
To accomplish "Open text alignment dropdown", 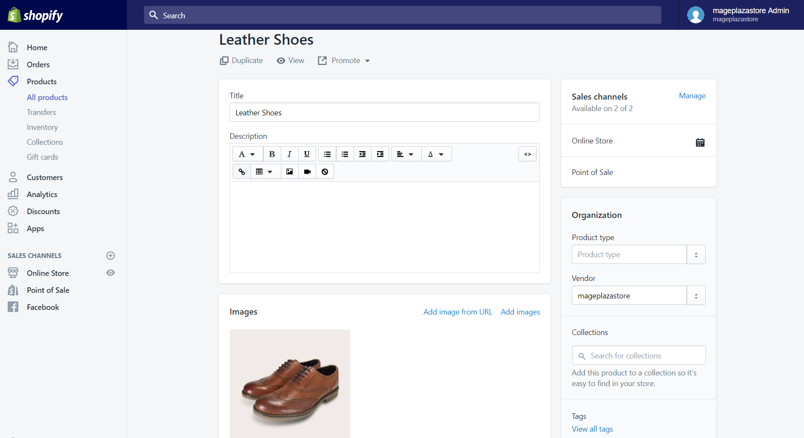I will pos(406,154).
